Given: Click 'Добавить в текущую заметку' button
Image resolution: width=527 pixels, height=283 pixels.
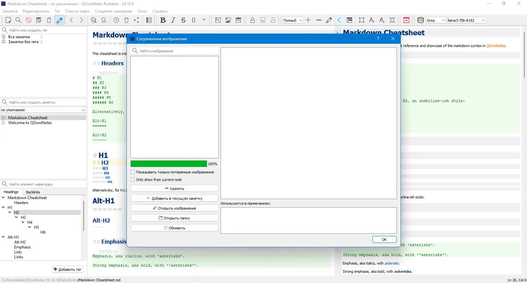Looking at the screenshot, I should [175, 198].
